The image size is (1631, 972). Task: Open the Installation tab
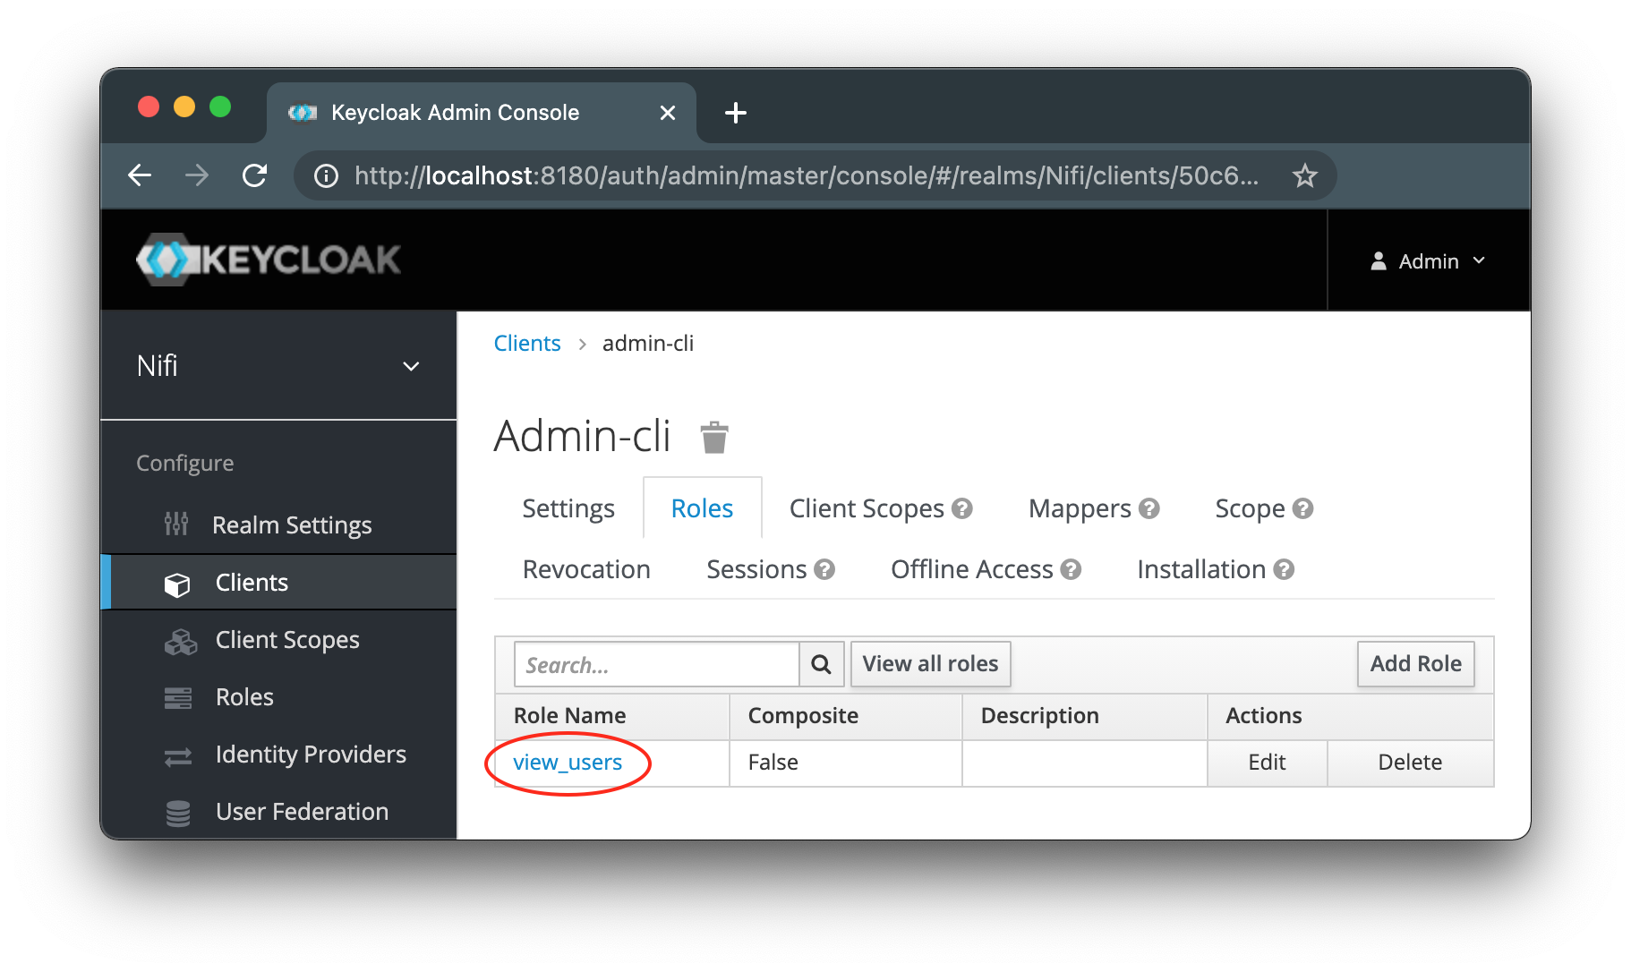click(1201, 569)
